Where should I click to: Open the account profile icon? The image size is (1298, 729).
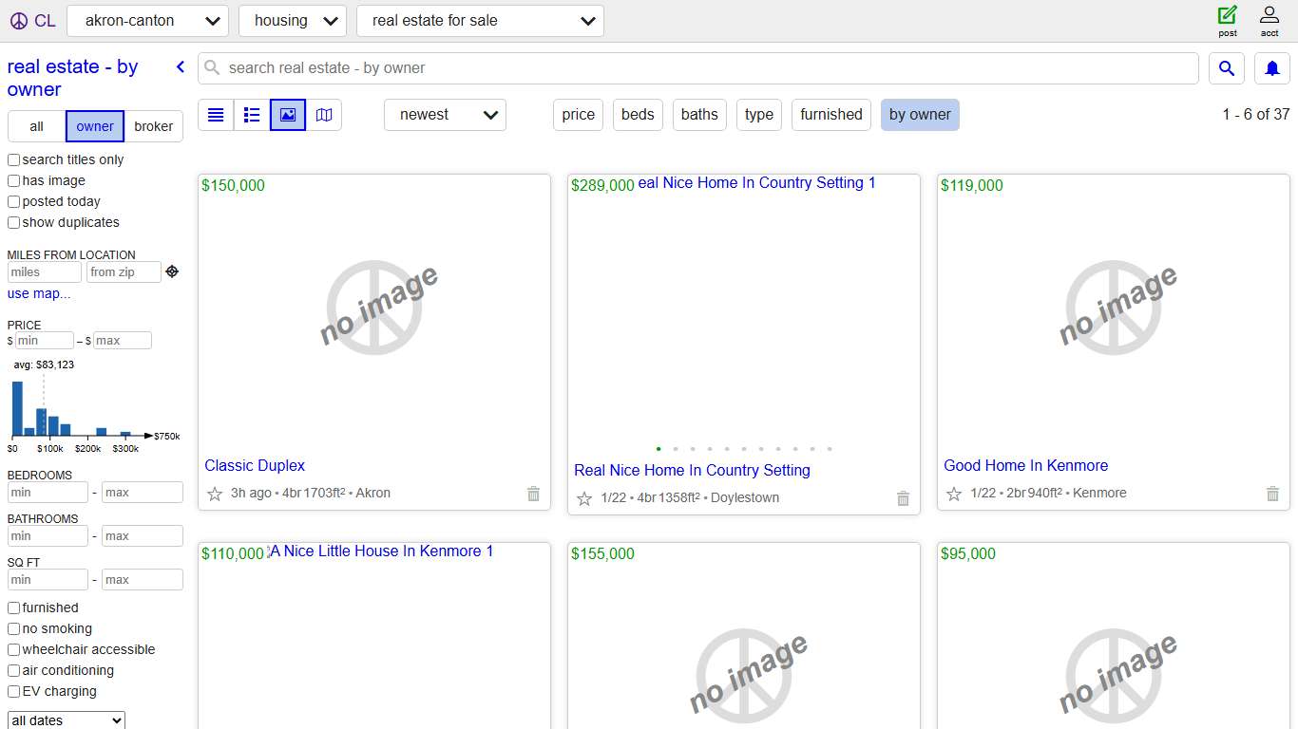[x=1269, y=15]
